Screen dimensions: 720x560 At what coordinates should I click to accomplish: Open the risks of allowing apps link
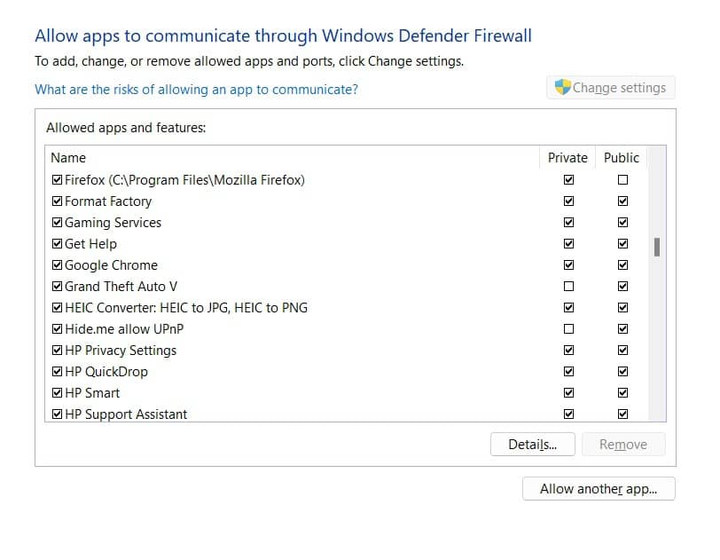pos(195,90)
